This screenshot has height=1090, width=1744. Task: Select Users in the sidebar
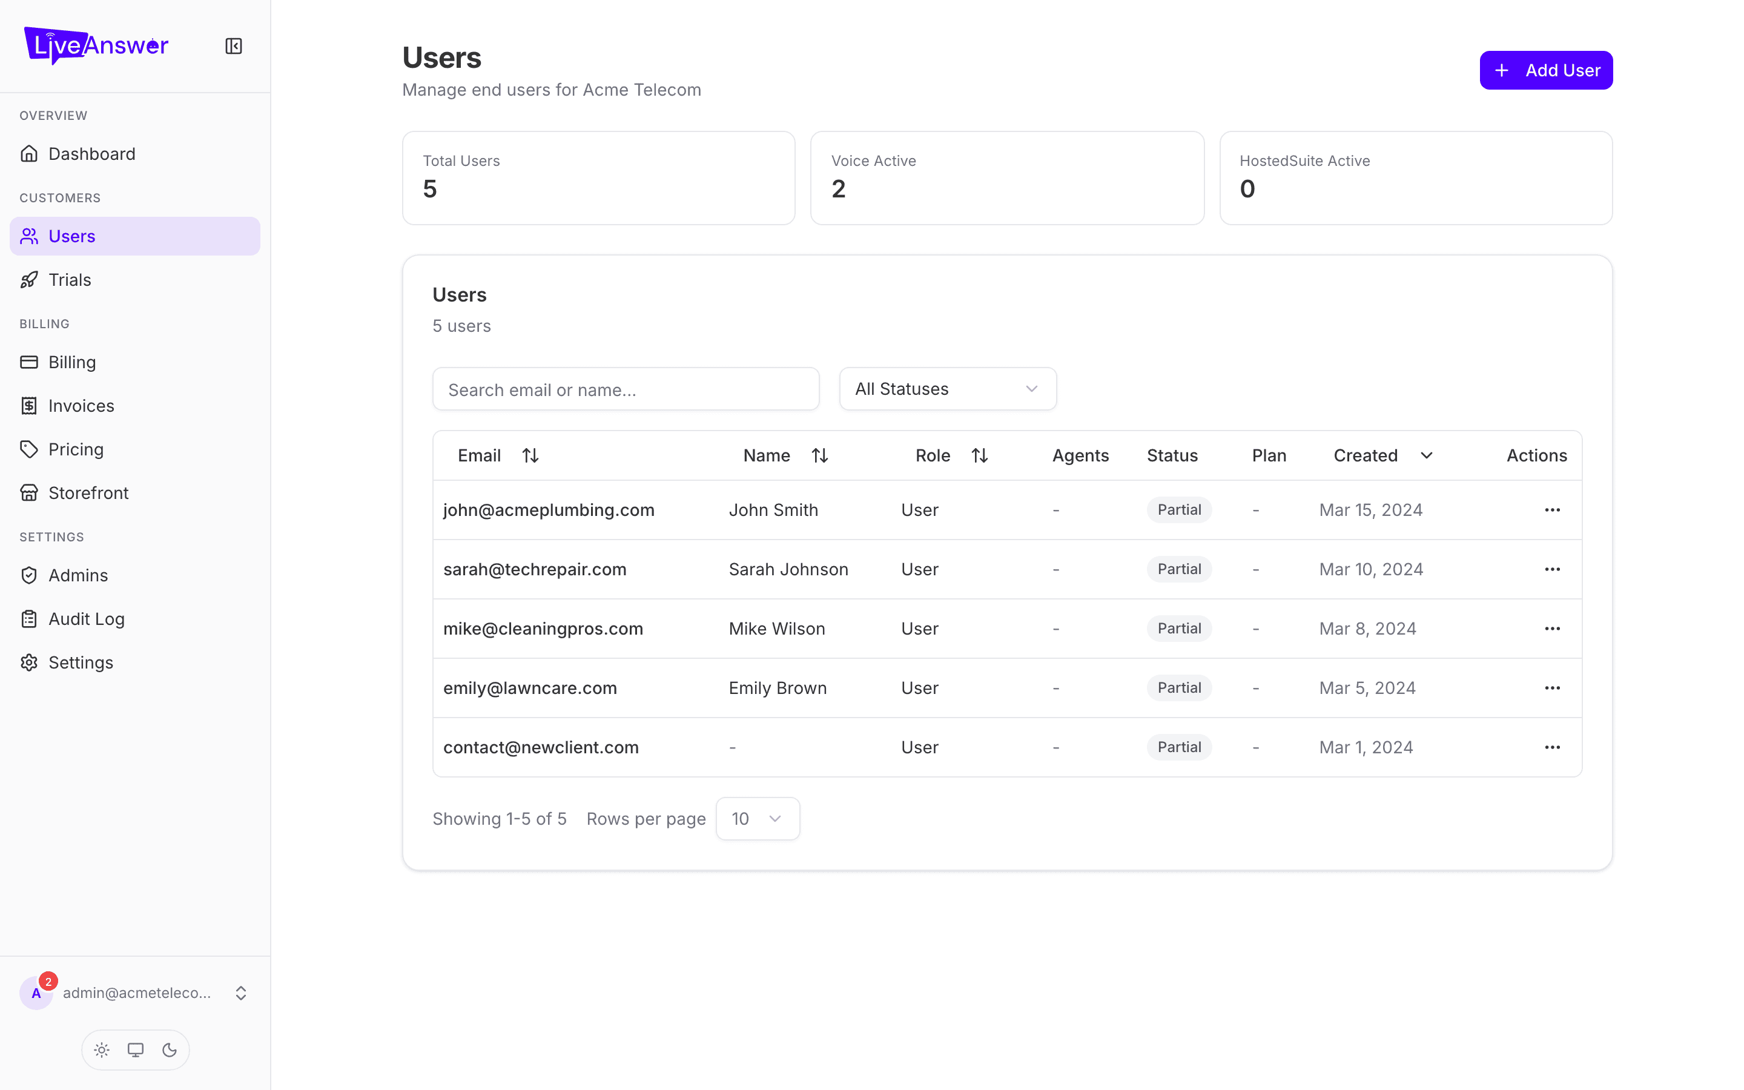click(135, 236)
